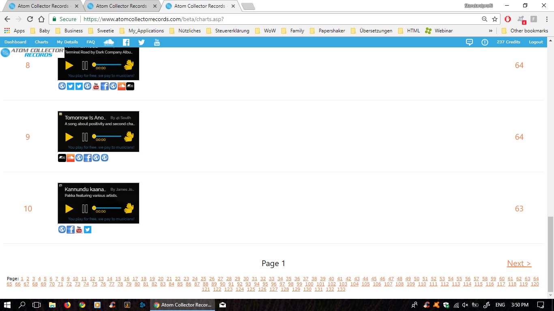Click the clapping hands on Kannundu kaana
Screen dimensions: 554x311
pos(129,208)
